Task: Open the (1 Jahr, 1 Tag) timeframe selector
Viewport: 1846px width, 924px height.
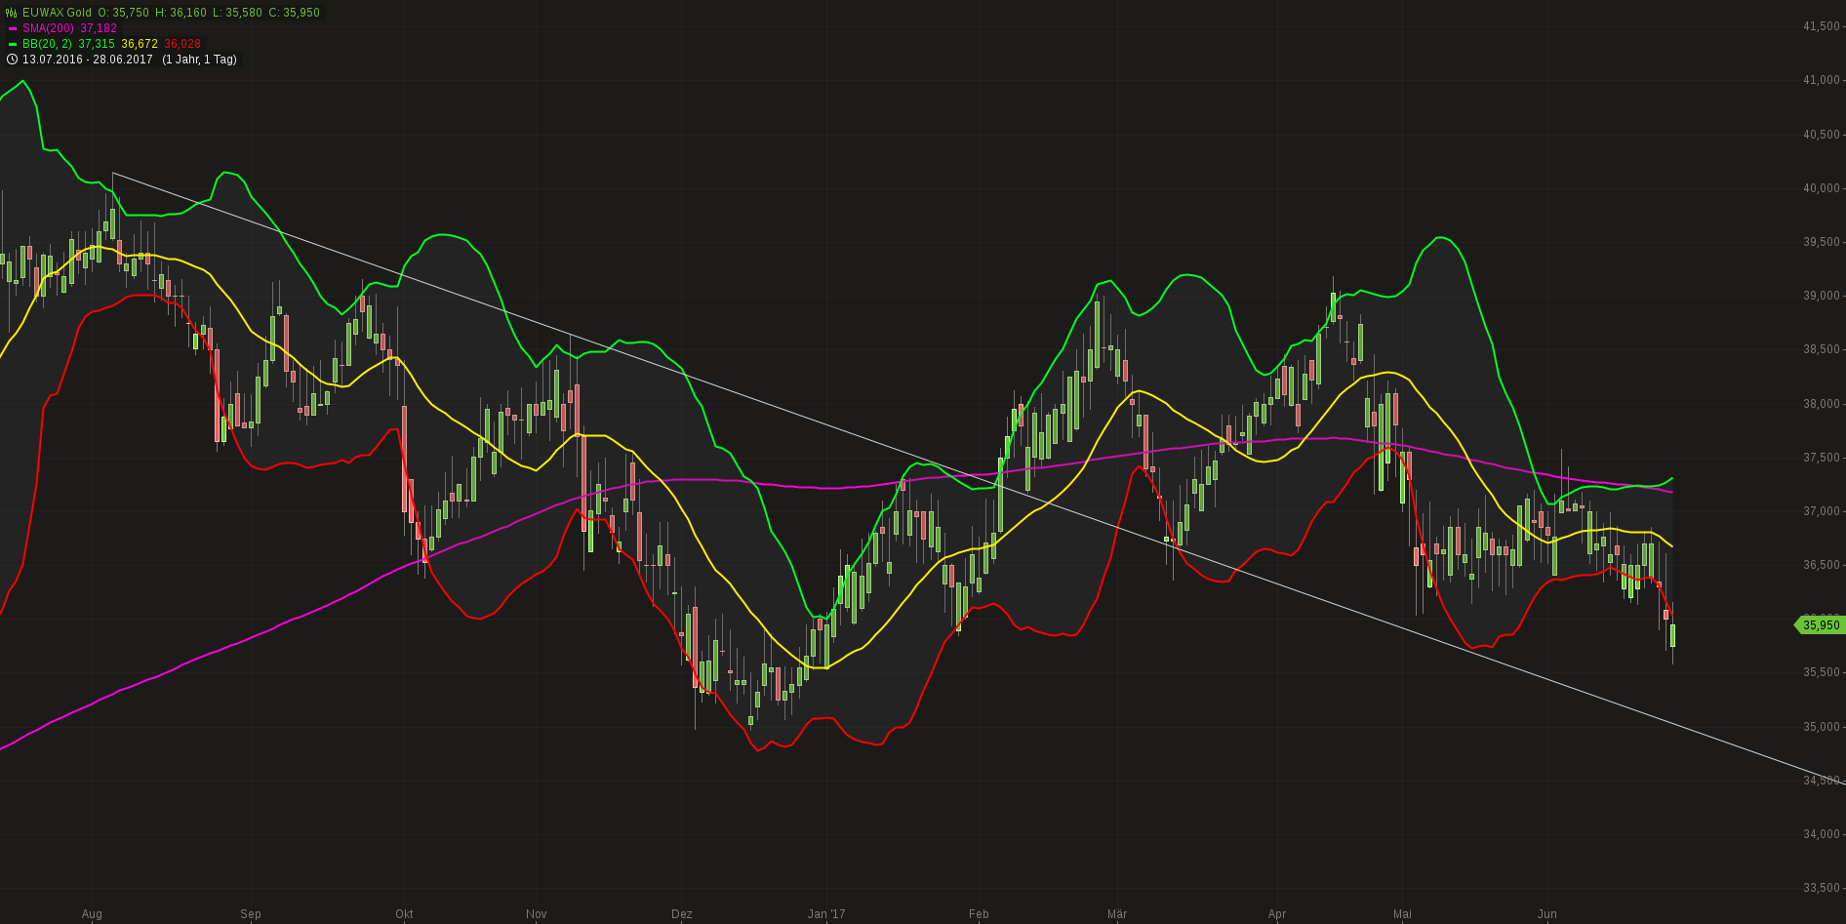Action: point(201,60)
